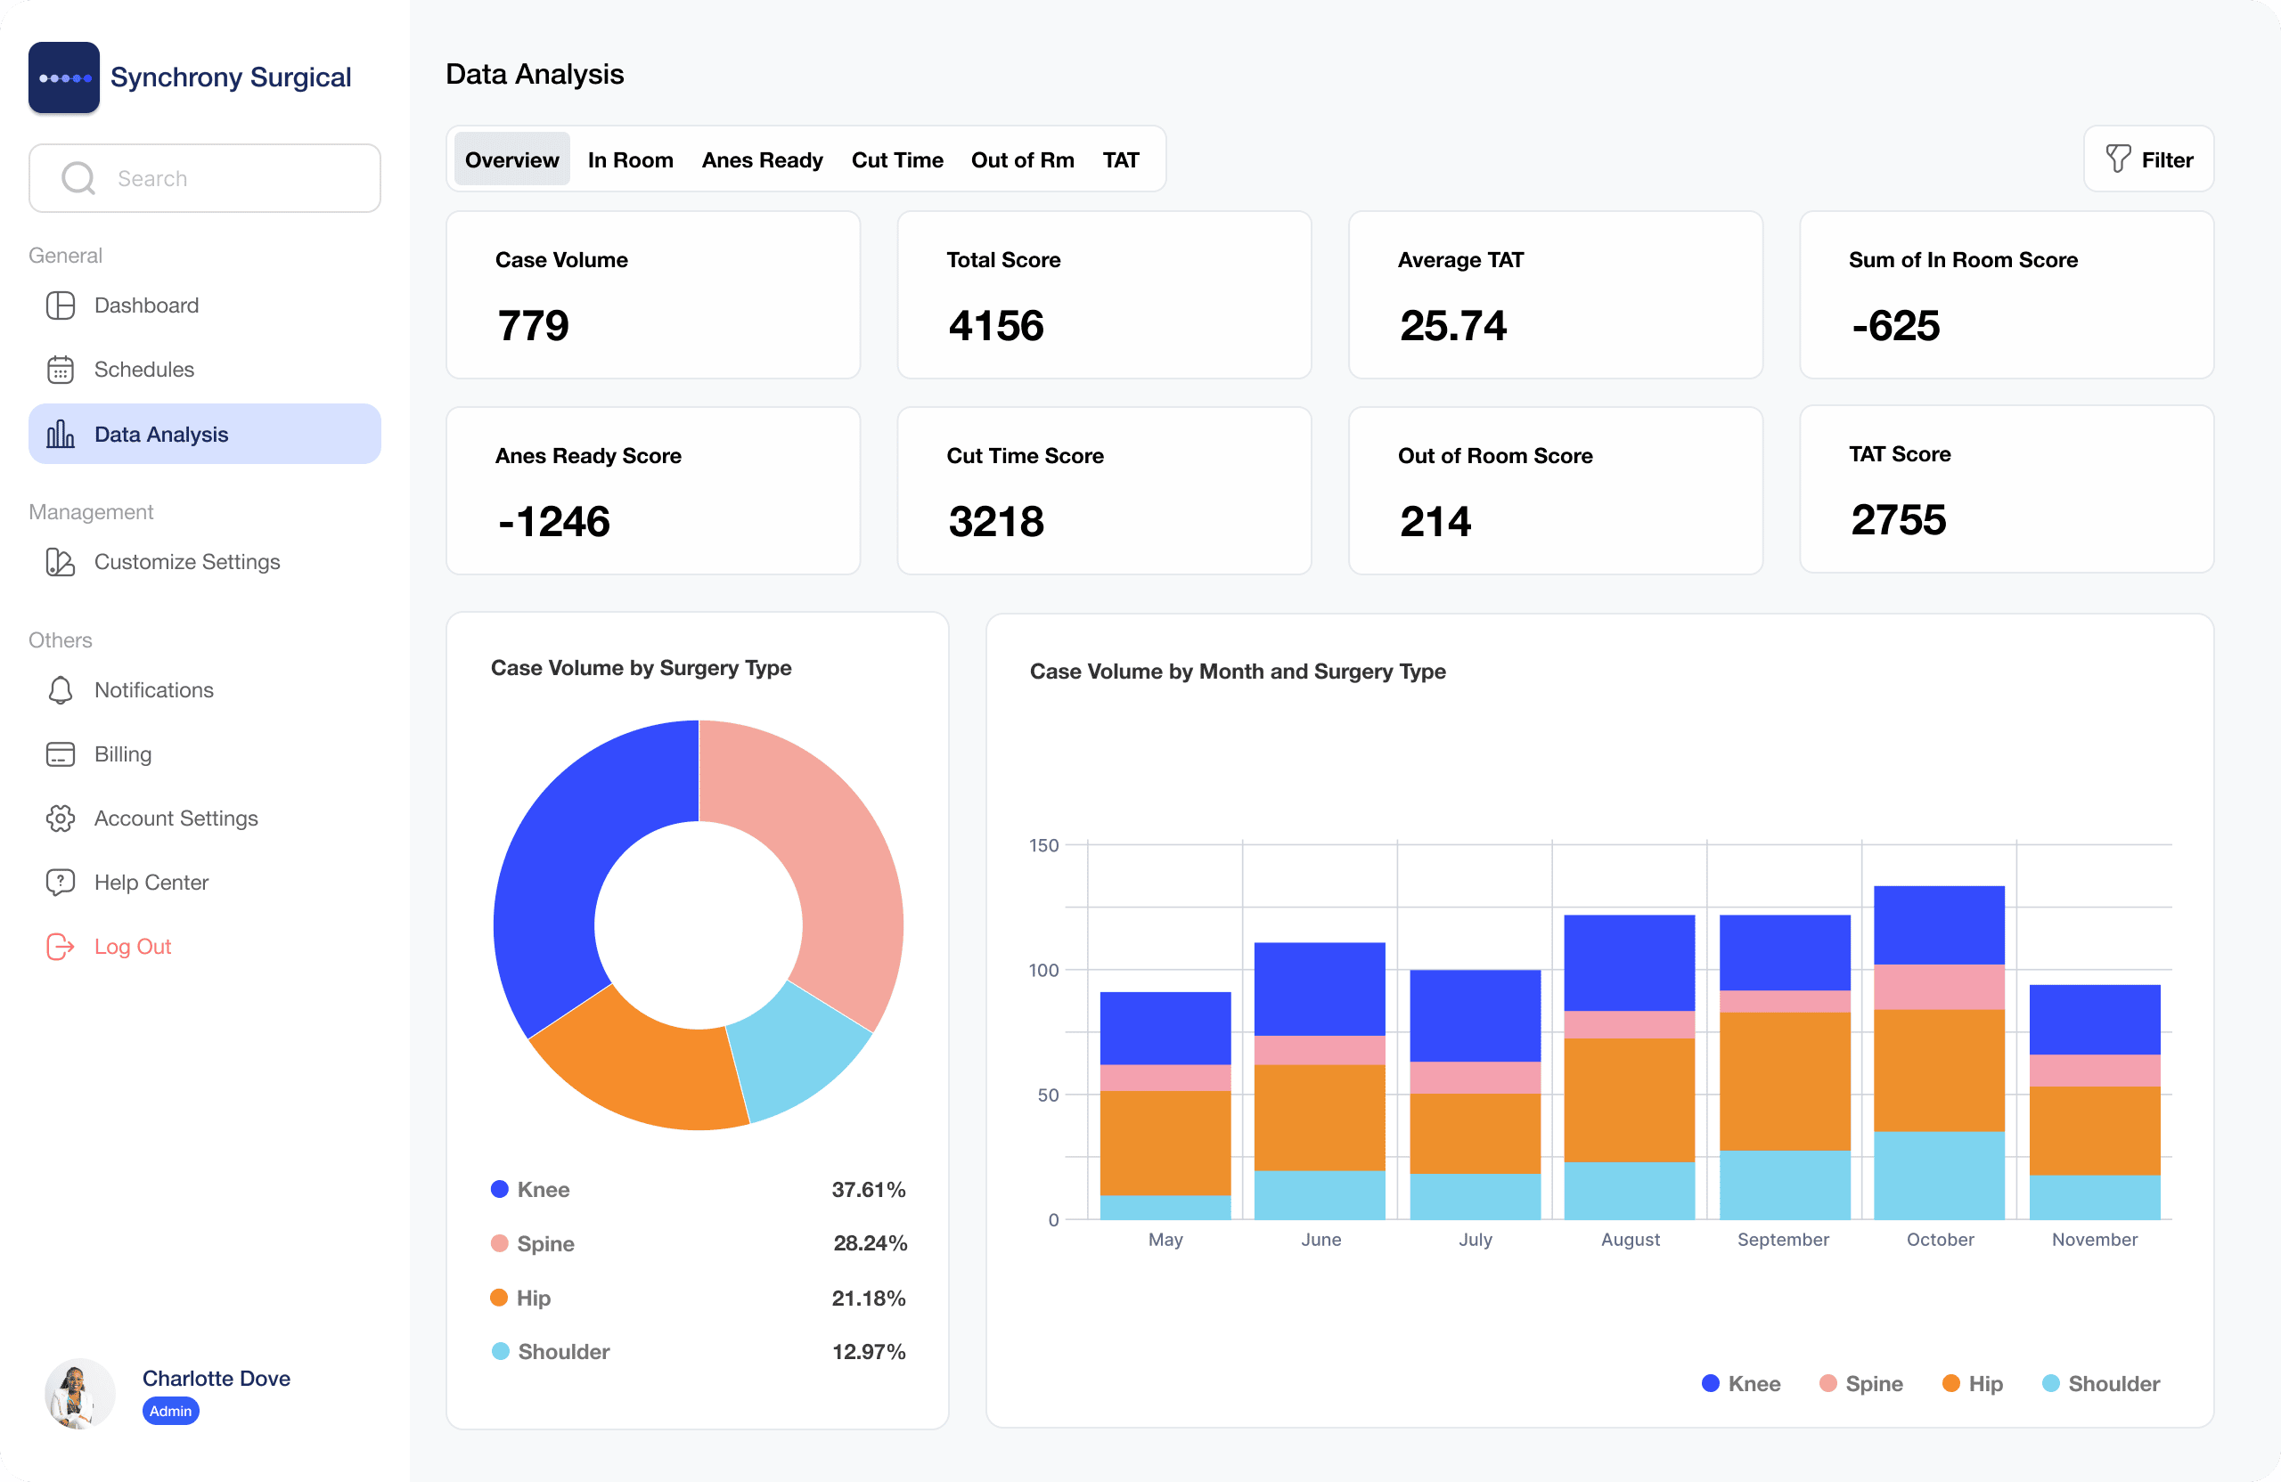The height and width of the screenshot is (1482, 2281).
Task: Click Charlotte Dove profile avatar
Action: pyautogui.click(x=79, y=1393)
